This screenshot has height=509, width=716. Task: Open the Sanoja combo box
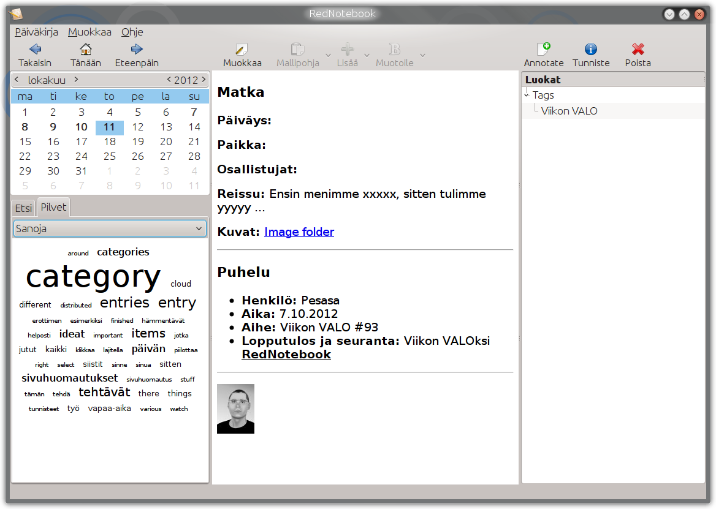coord(110,228)
